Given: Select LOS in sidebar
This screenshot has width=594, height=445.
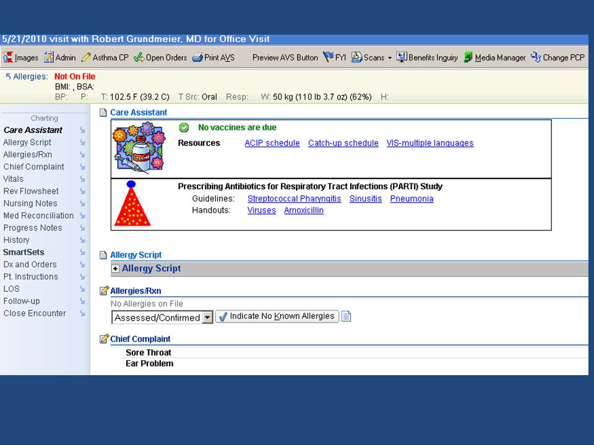Looking at the screenshot, I should tap(11, 289).
